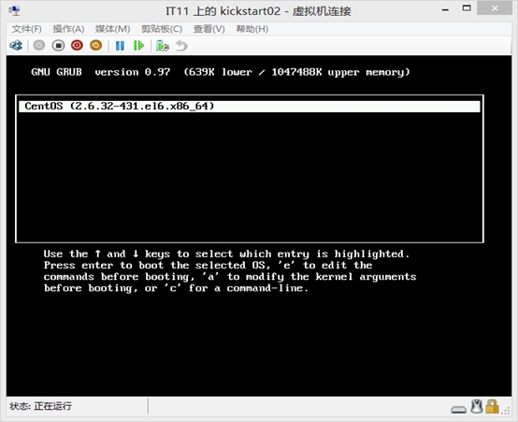518x422 pixels.
Task: Save the VM state with the orange icon
Action: coord(95,45)
